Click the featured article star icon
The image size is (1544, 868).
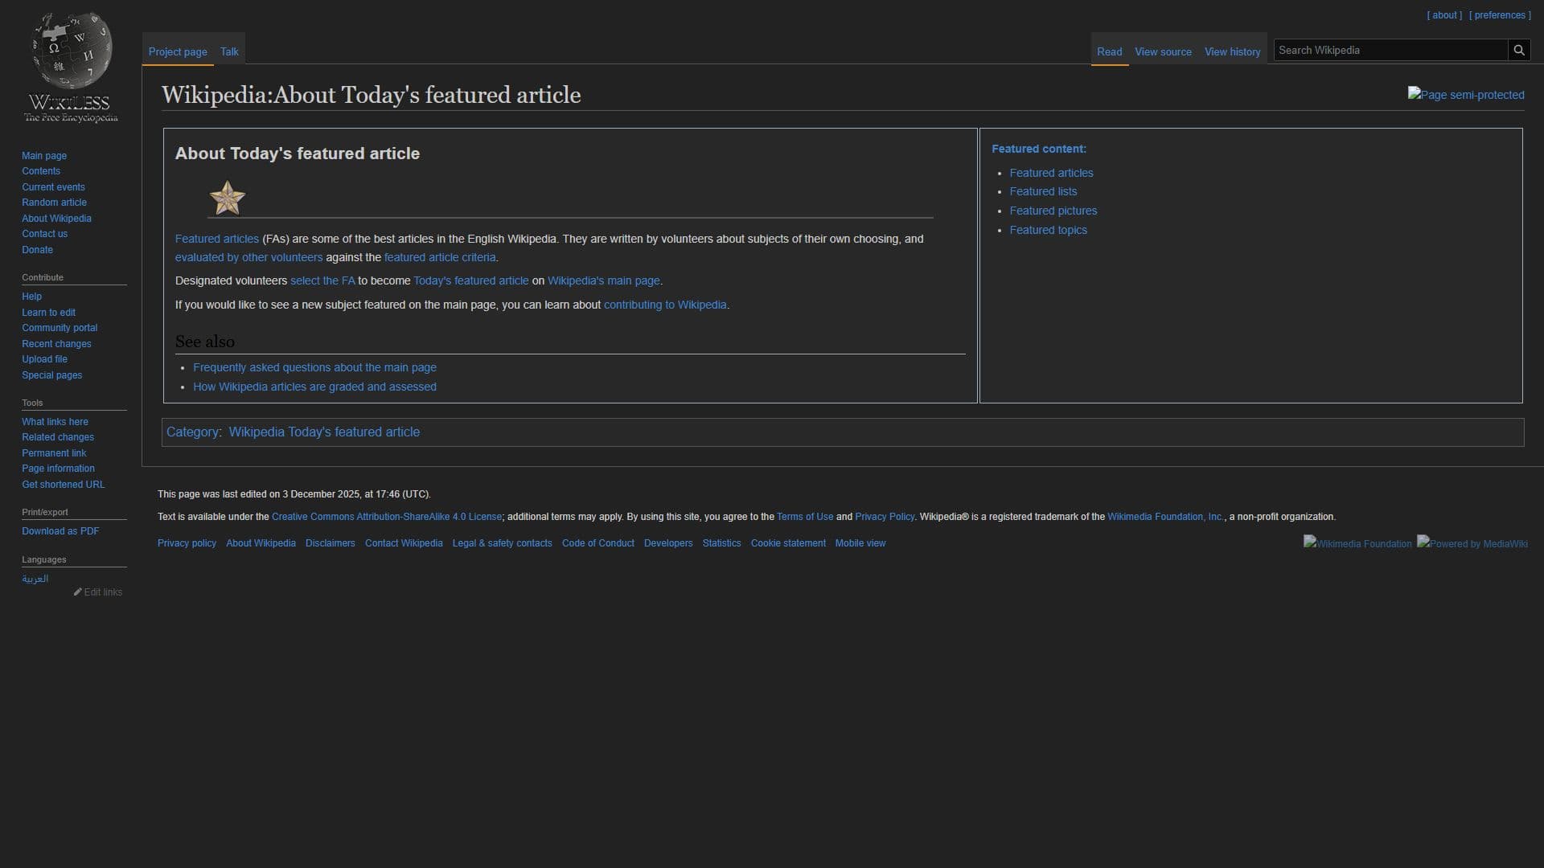pos(227,198)
